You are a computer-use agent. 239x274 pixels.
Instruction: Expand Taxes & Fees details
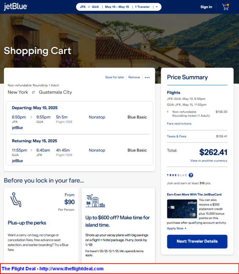(177, 136)
